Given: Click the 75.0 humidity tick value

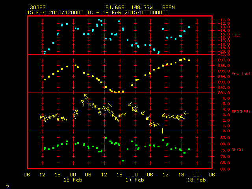Looking at the screenshot, I should tap(225, 150).
